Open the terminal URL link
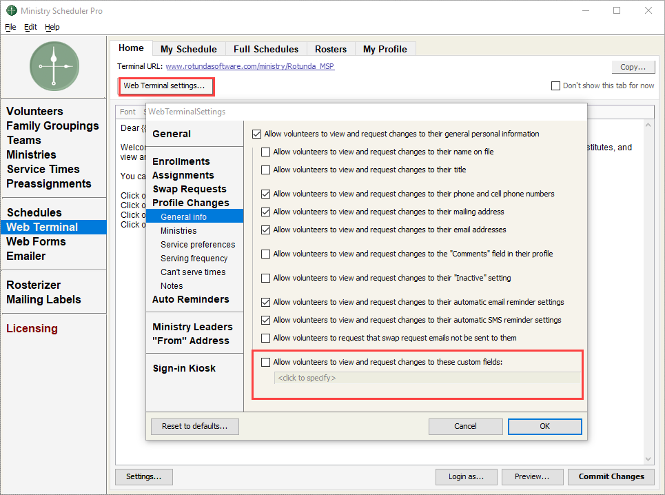 pos(249,67)
